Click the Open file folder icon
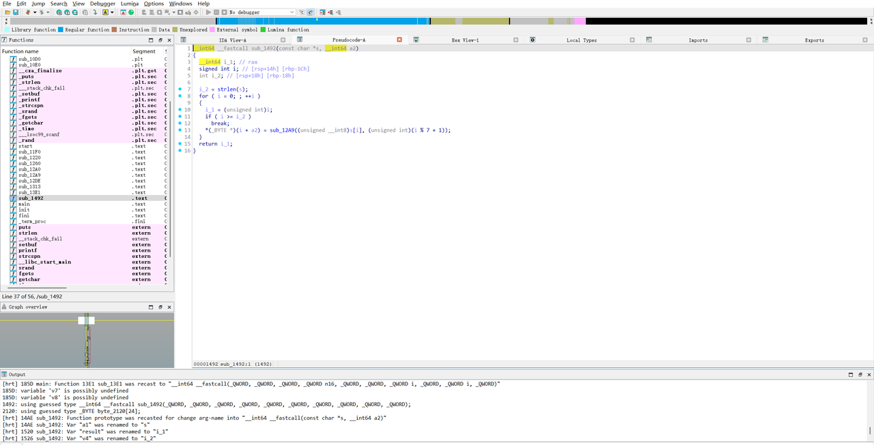The width and height of the screenshot is (874, 445). coord(7,12)
